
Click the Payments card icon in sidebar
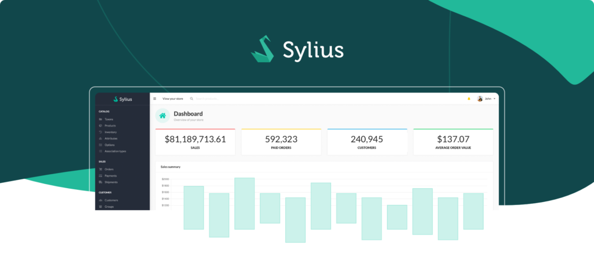tap(101, 176)
